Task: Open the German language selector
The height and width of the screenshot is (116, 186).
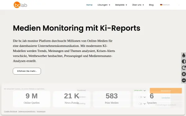Action: [170, 5]
